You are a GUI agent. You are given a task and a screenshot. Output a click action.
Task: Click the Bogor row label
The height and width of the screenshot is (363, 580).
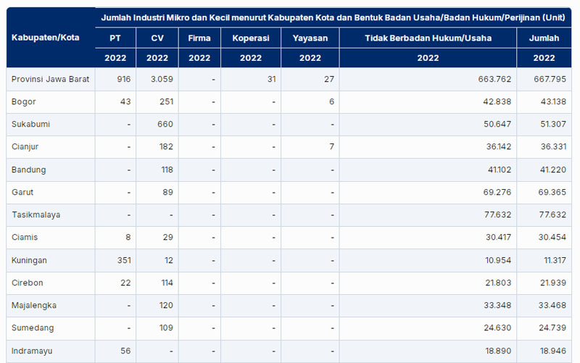pyautogui.click(x=24, y=101)
